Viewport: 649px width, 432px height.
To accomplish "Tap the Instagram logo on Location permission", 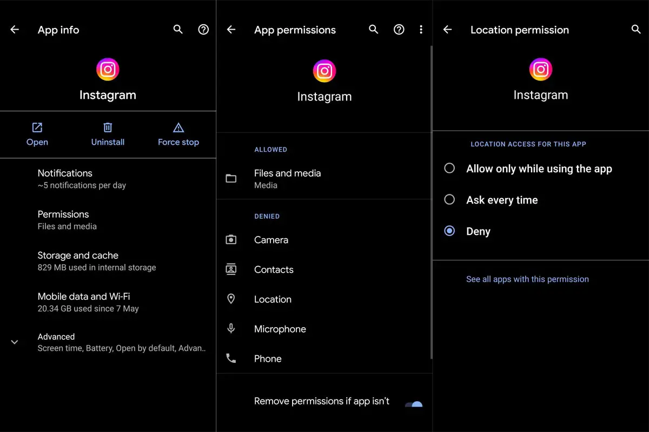I will pyautogui.click(x=541, y=69).
